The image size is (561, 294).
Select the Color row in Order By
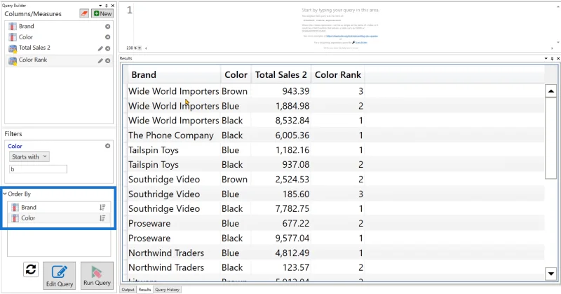pos(59,218)
